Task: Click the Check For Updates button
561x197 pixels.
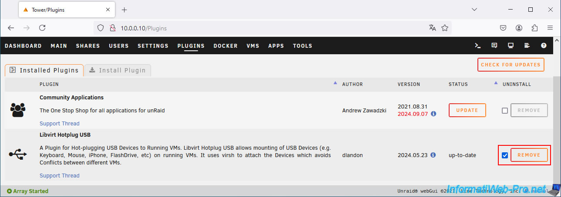Action: click(511, 65)
